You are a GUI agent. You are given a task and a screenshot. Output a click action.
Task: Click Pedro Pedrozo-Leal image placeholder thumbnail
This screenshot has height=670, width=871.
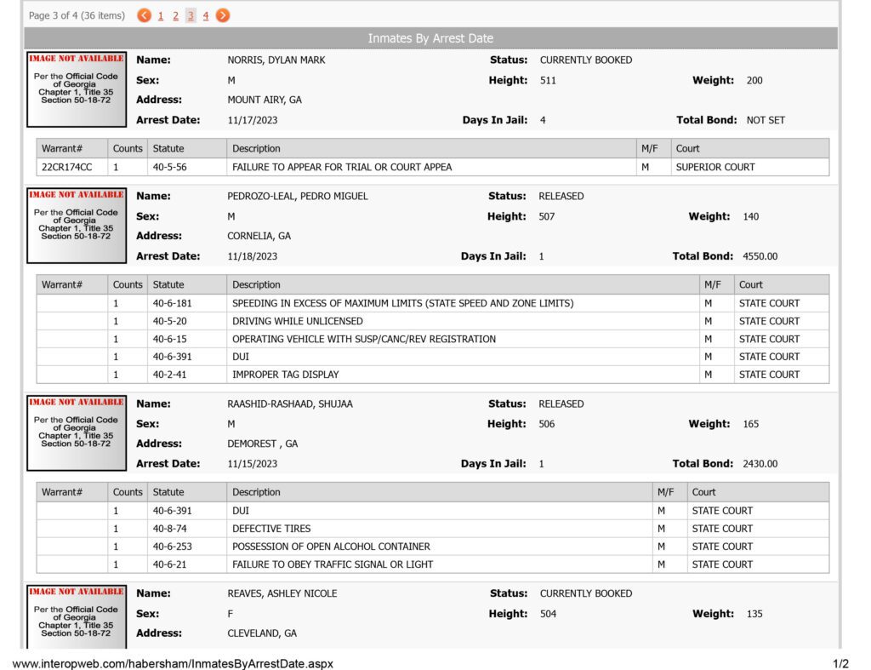[x=77, y=226]
